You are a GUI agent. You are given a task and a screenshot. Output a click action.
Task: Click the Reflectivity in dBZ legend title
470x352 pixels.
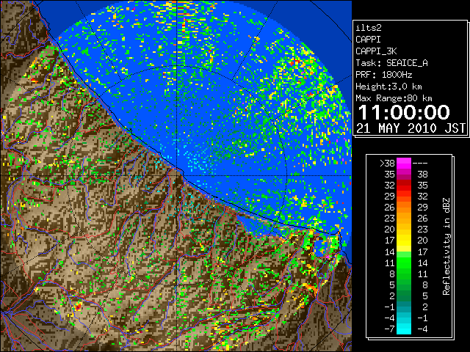coord(446,246)
